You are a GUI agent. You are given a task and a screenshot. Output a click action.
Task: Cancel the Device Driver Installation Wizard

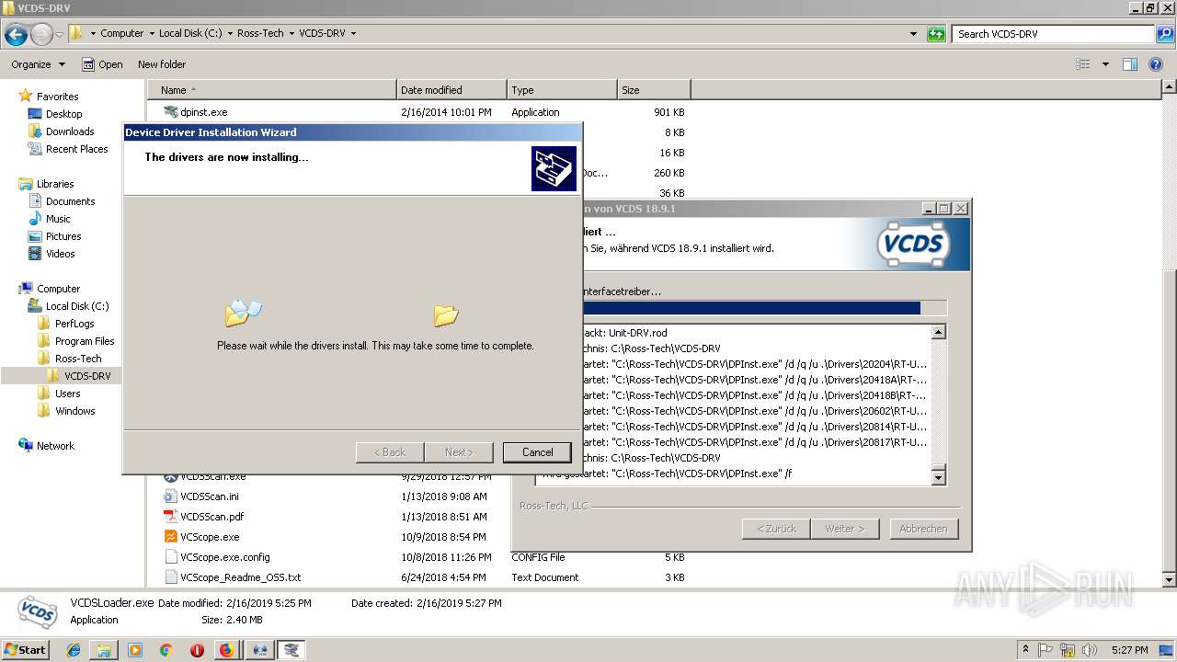(537, 452)
